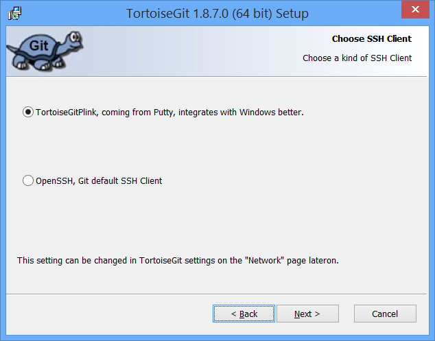
Task: Click the note about changing this setting later
Action: click(178, 261)
